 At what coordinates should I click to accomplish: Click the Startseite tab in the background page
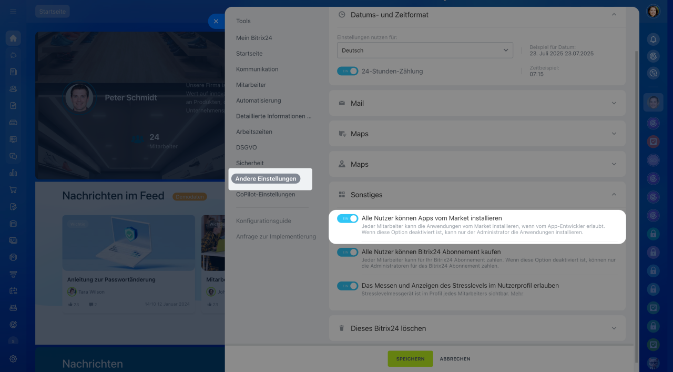click(52, 11)
